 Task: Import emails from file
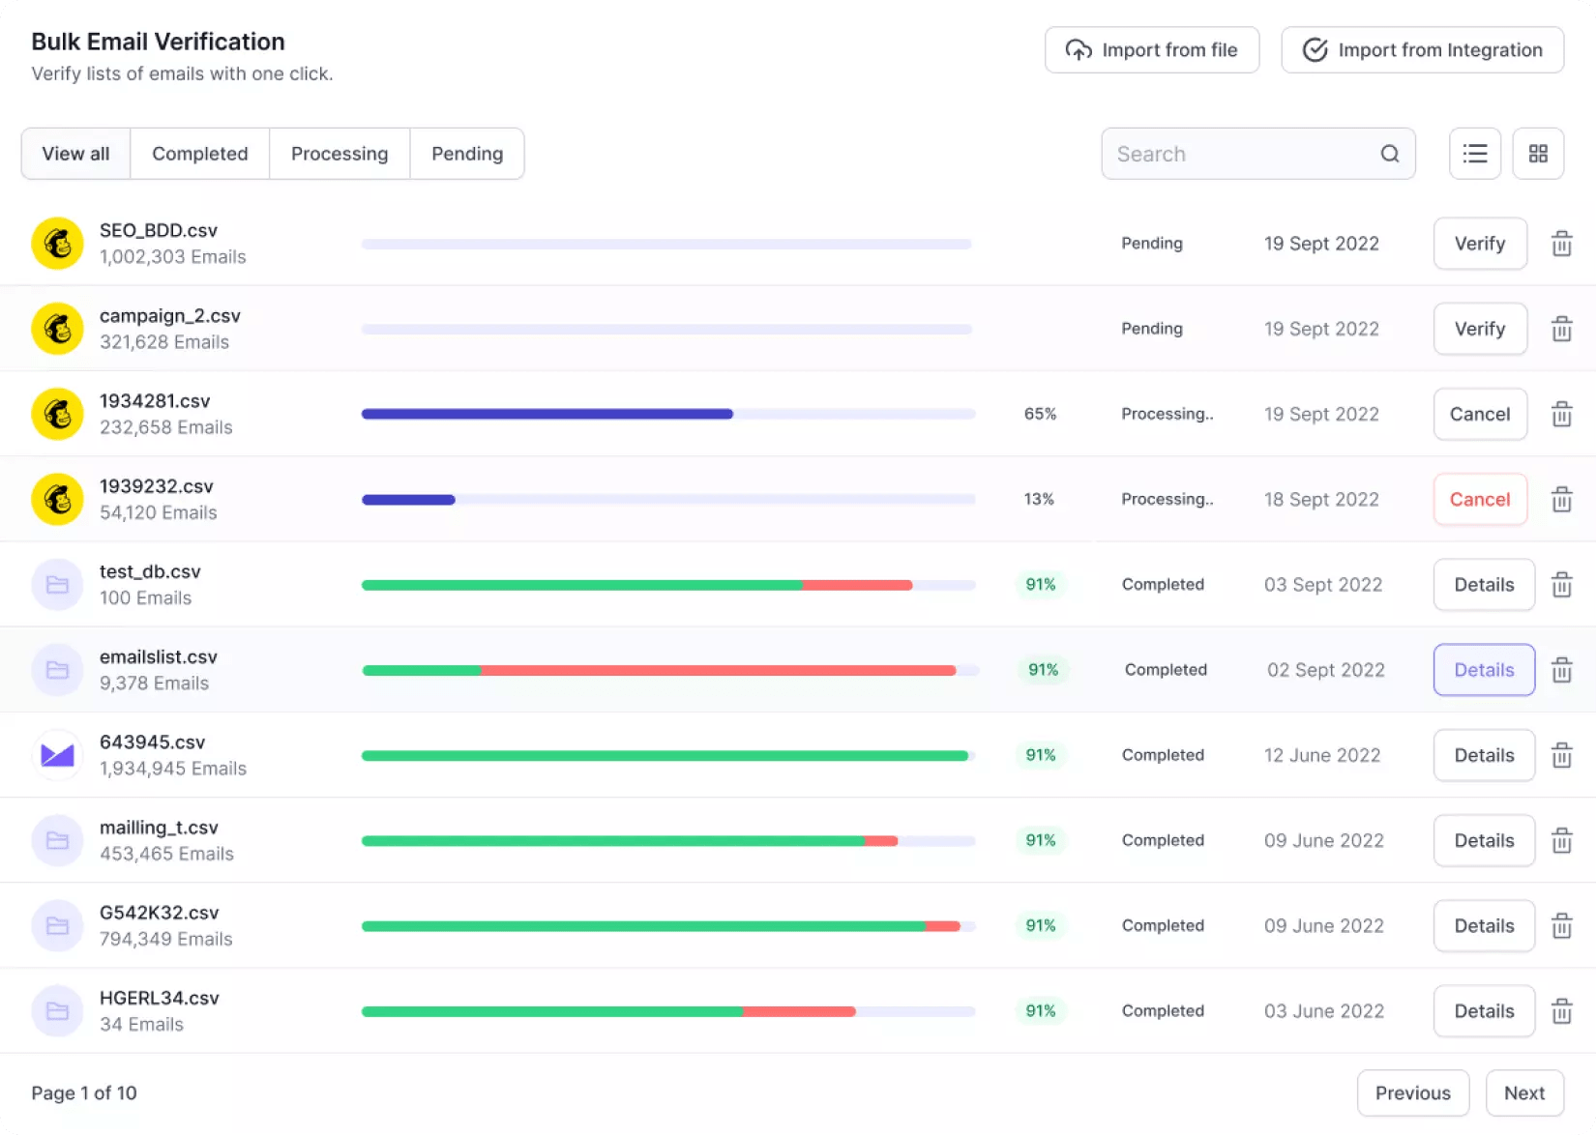pos(1151,50)
